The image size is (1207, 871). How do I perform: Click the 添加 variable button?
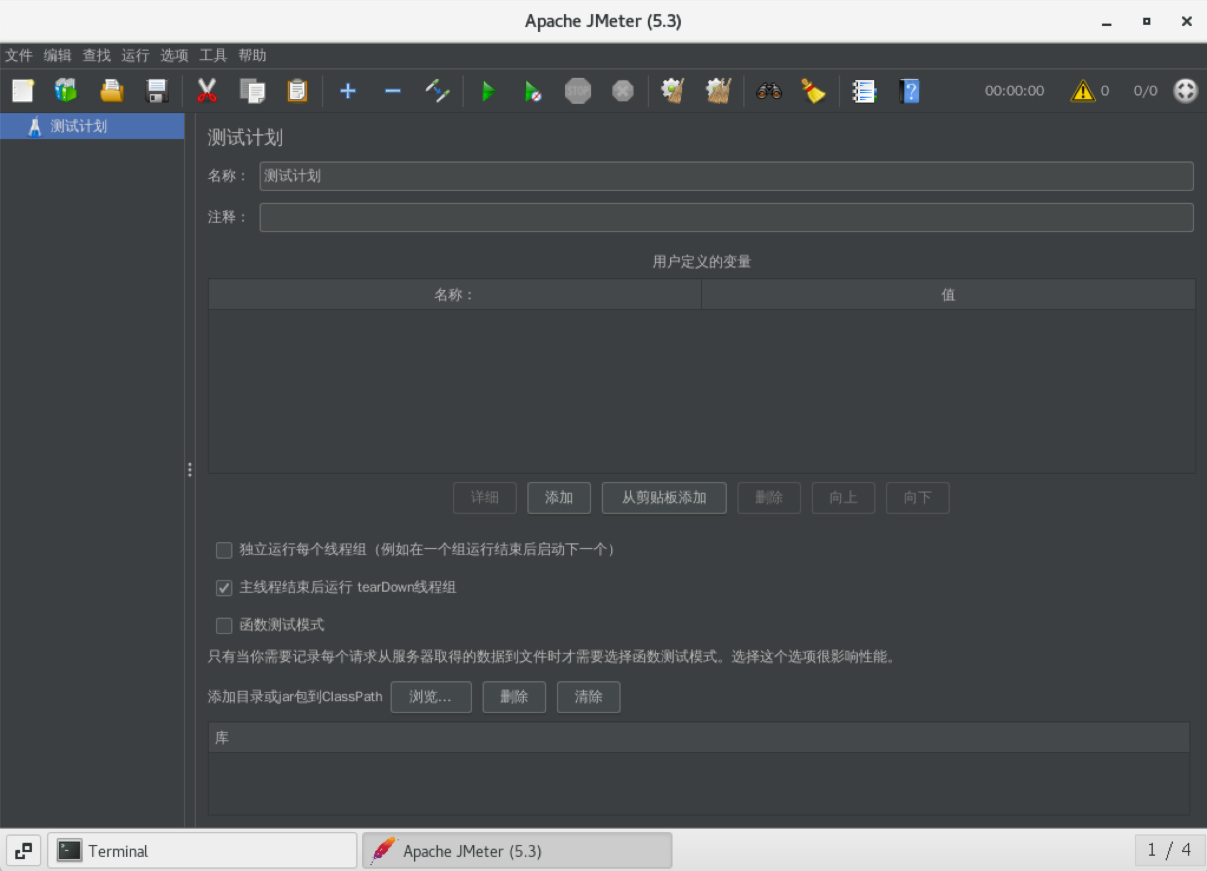(x=559, y=498)
